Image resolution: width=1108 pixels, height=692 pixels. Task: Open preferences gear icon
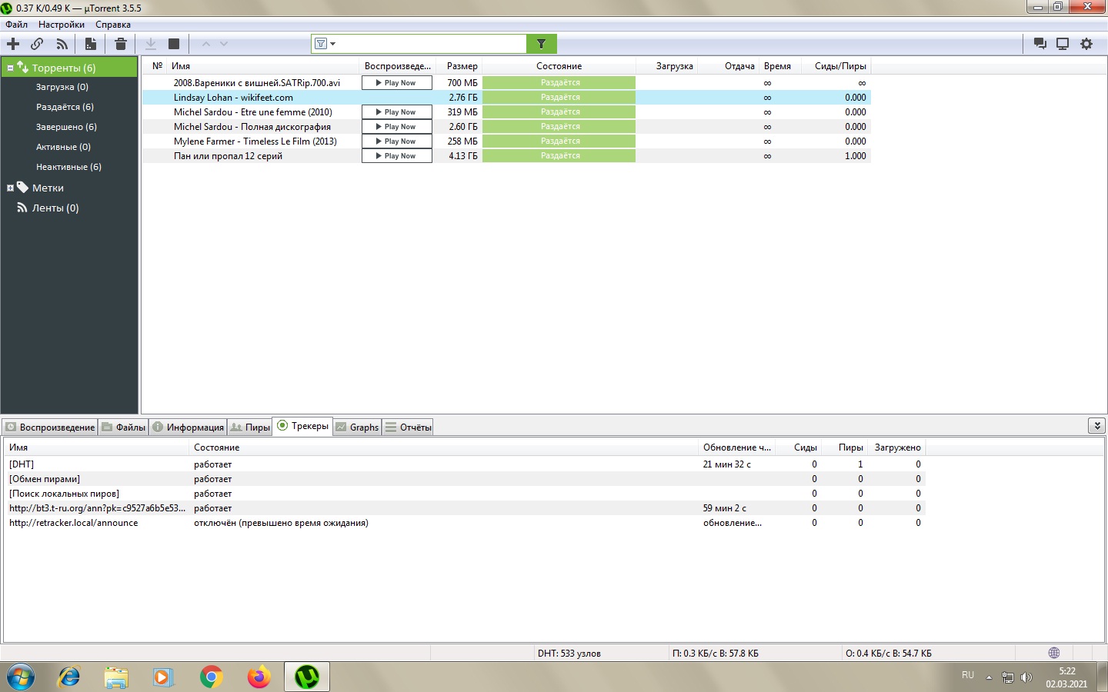click(1086, 44)
